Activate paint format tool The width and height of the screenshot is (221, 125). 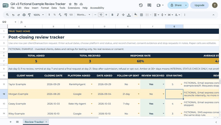click(29, 15)
